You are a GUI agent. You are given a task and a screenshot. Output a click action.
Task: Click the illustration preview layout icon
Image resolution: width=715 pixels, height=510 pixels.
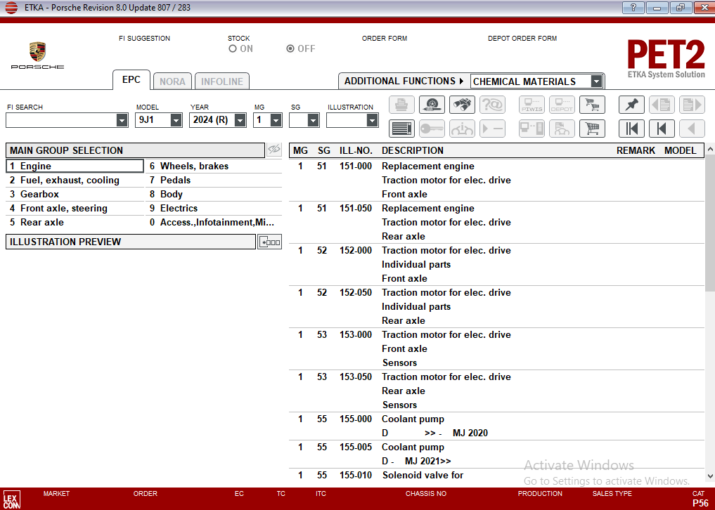(269, 242)
